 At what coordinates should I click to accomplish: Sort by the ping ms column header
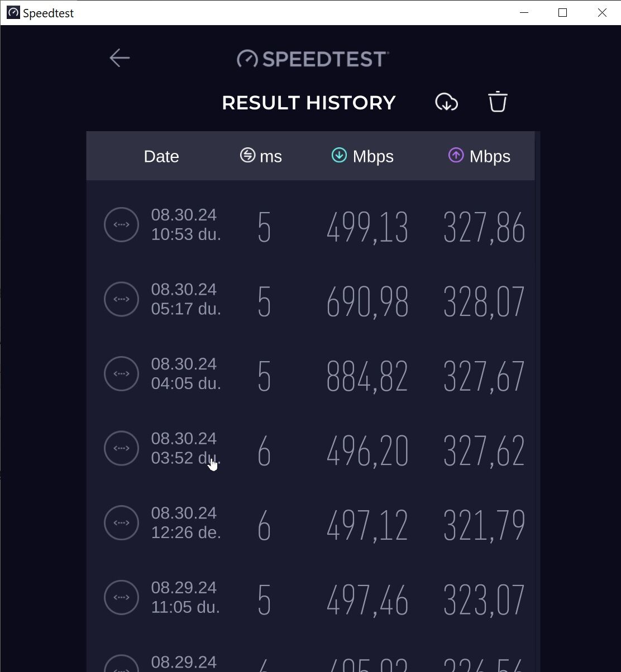(261, 156)
